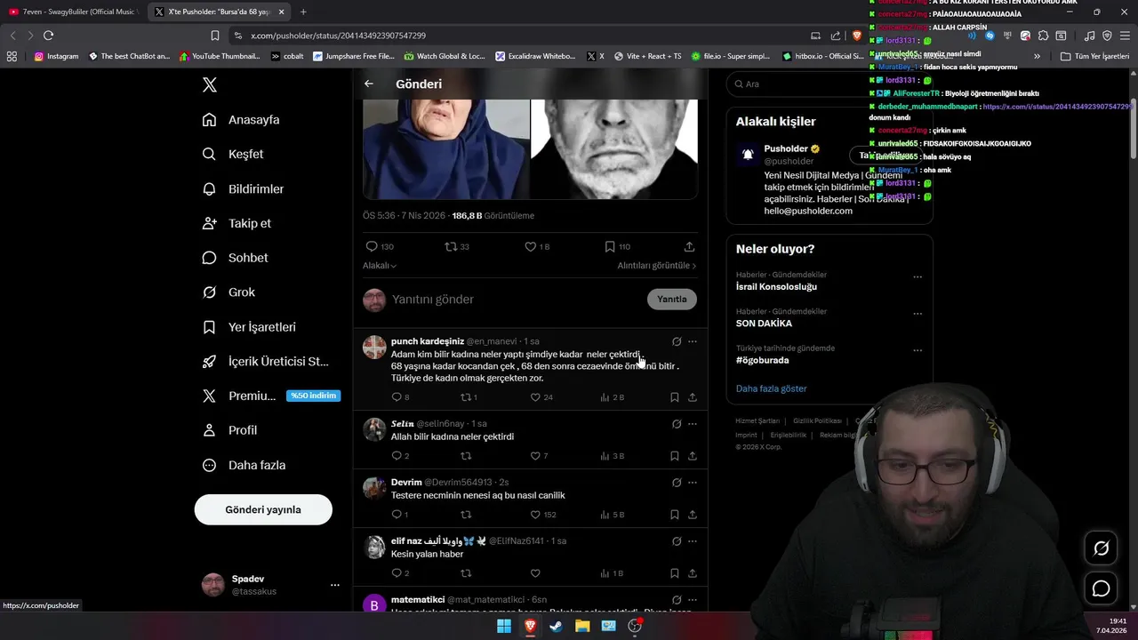The height and width of the screenshot is (640, 1138).
Task: Open the Excalidraw Whiteboard bookmark
Action: pos(535,56)
